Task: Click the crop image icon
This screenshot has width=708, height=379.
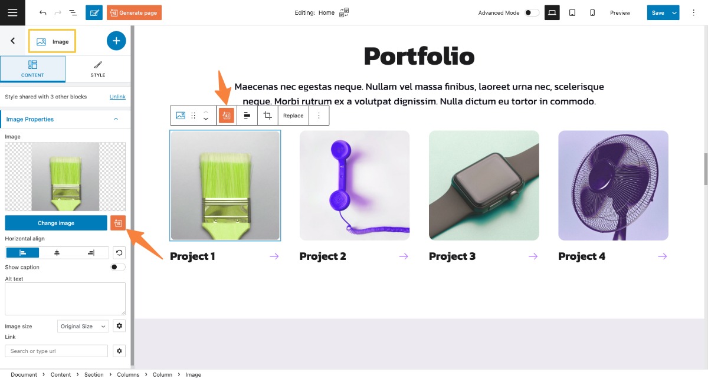Action: pos(268,116)
